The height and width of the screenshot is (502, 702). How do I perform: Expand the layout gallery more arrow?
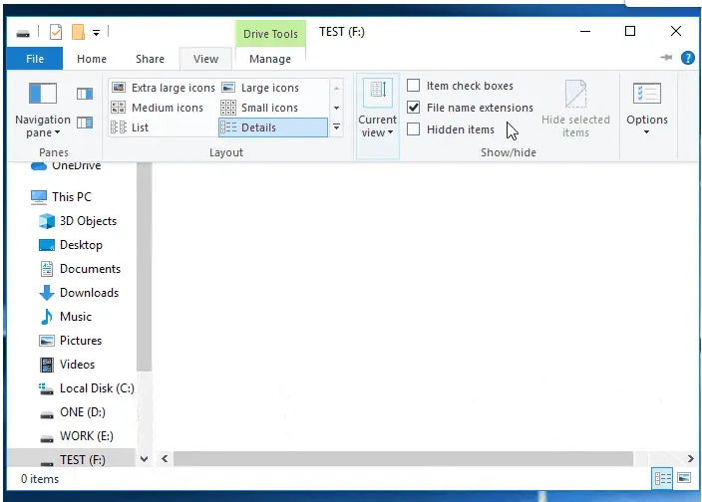(336, 127)
